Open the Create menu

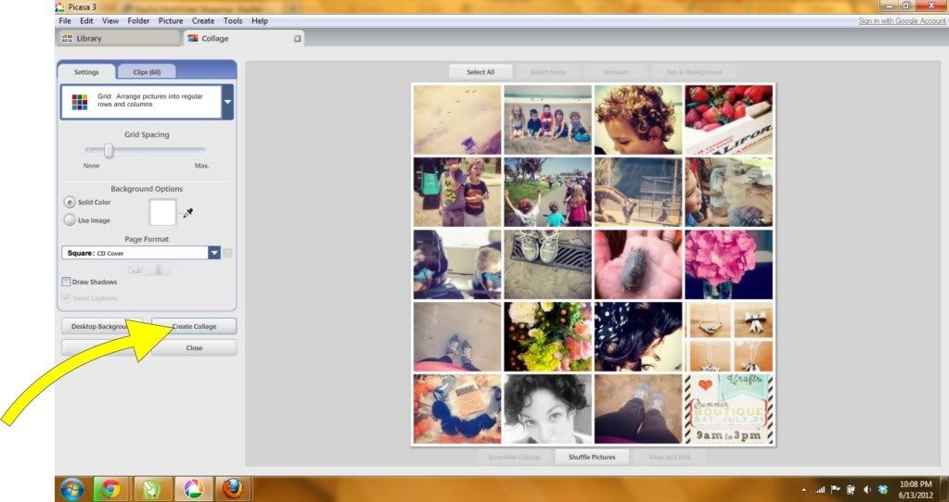tap(203, 20)
